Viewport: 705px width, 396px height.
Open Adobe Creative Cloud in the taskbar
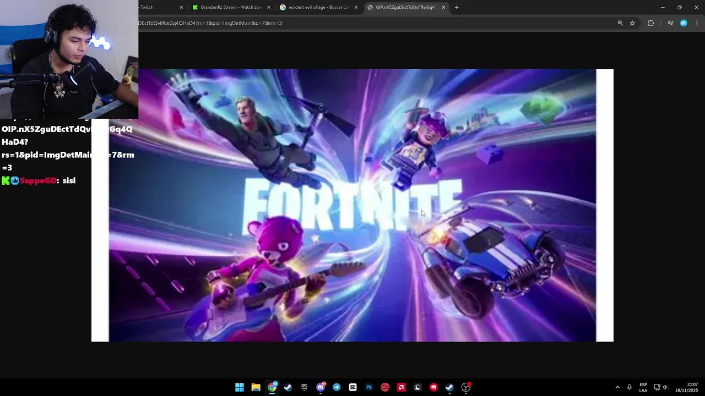385,387
